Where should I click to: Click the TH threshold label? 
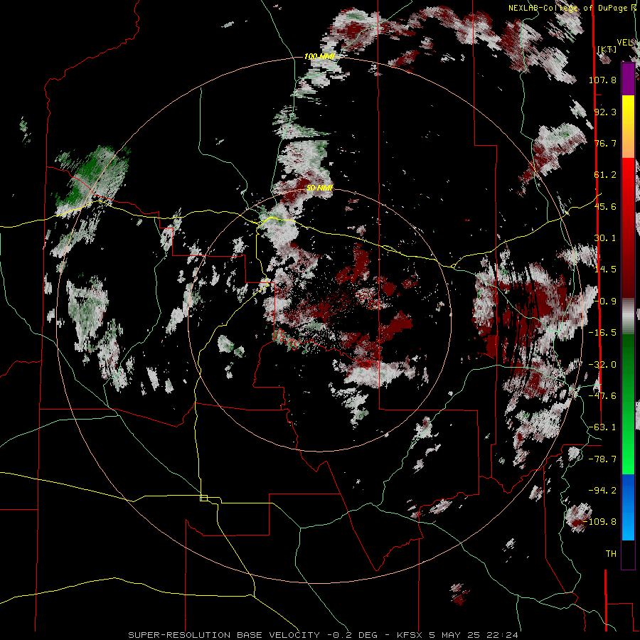[x=611, y=553]
